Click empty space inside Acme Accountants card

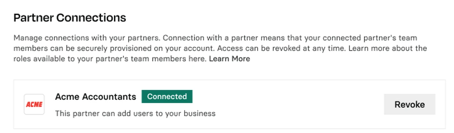click(x=292, y=104)
